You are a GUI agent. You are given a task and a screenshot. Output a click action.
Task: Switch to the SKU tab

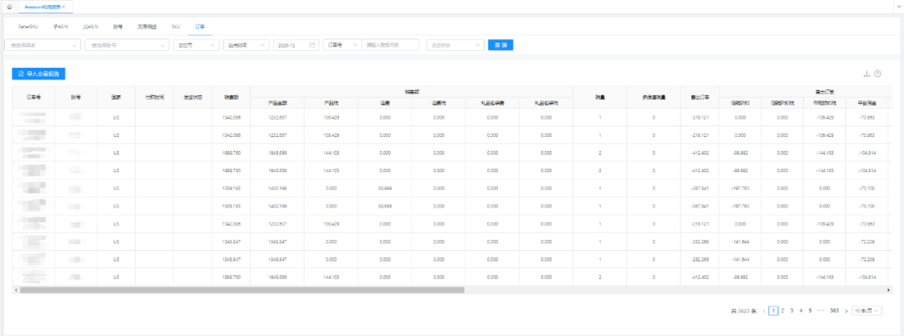[176, 26]
